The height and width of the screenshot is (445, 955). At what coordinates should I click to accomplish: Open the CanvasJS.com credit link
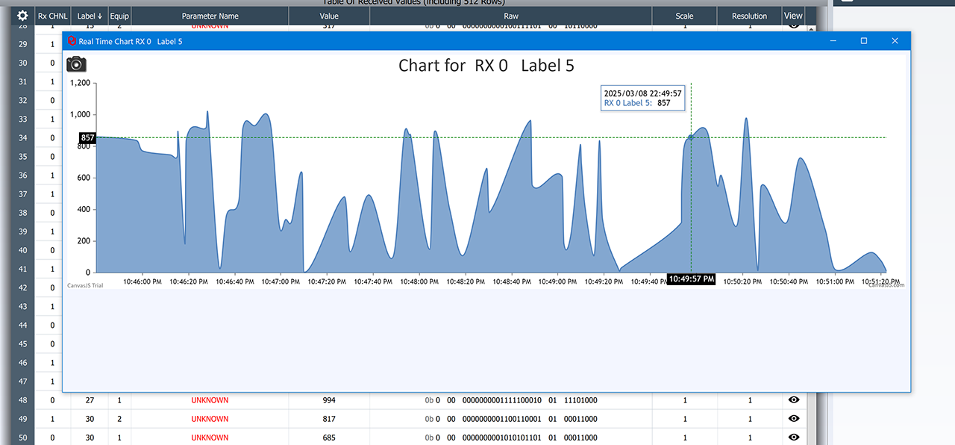pos(886,285)
